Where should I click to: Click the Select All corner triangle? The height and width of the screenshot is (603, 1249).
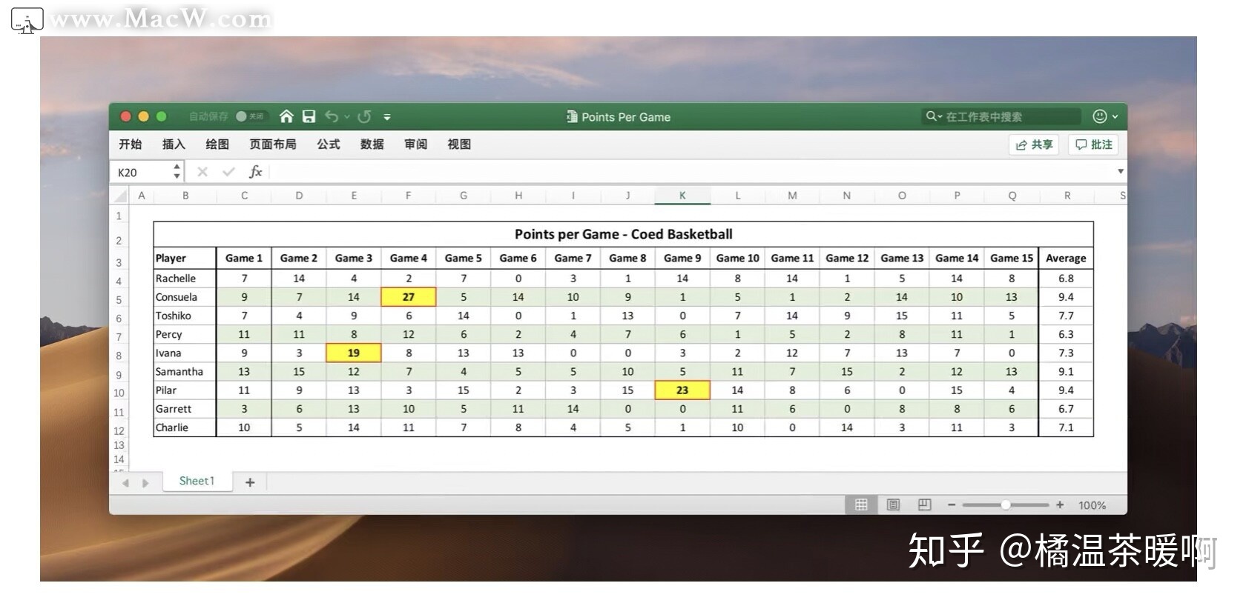click(119, 196)
